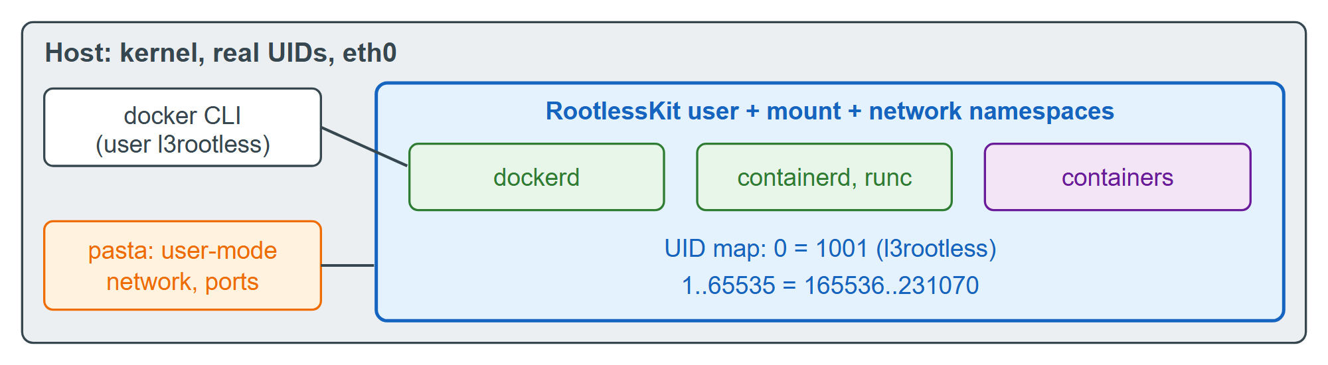Click the RootlessKit namespaces heading

click(x=830, y=111)
